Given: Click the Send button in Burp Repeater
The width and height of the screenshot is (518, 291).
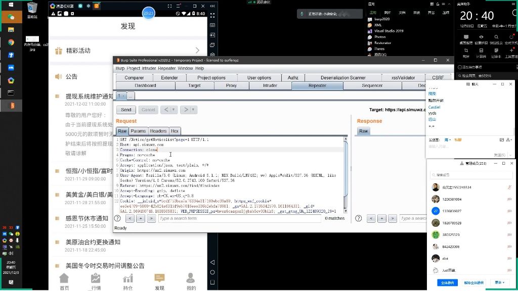Looking at the screenshot, I should [x=126, y=110].
